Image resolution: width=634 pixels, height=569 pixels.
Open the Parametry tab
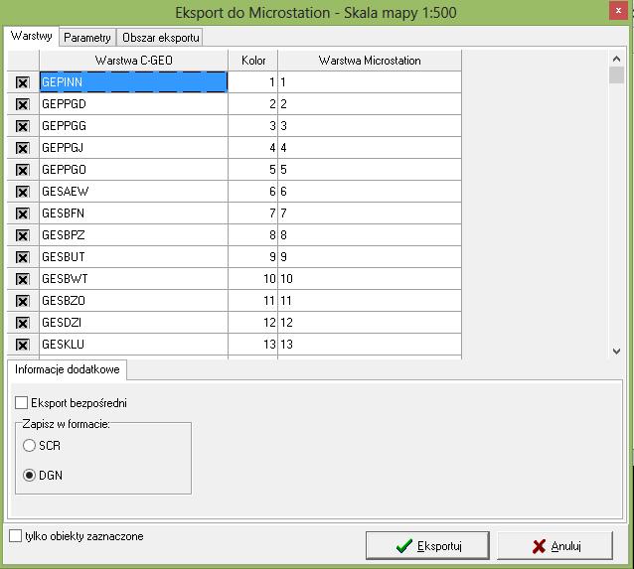click(x=87, y=38)
